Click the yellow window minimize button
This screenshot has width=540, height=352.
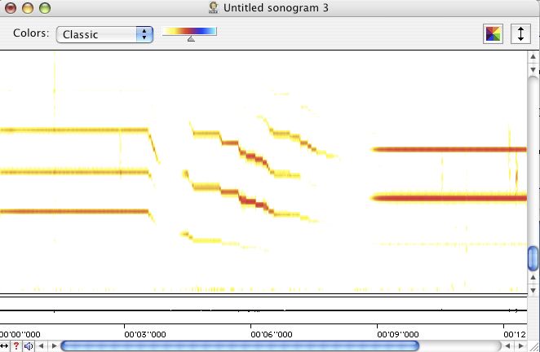(28, 8)
